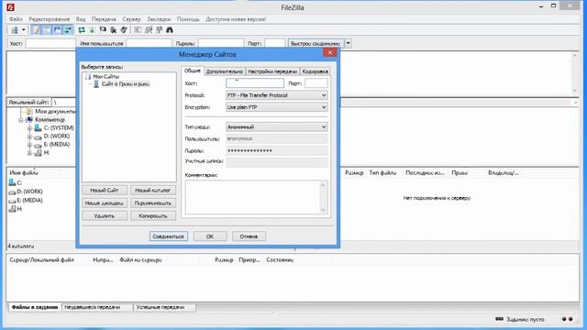Image resolution: width=587 pixels, height=330 pixels.
Task: Switch to the Настройки передачи tab
Action: (272, 71)
